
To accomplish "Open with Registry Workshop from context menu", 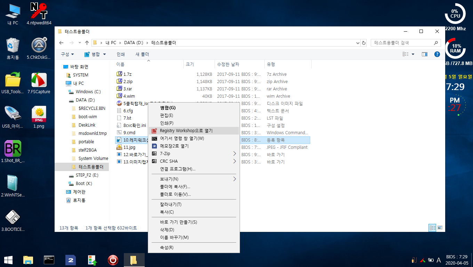I will point(194,131).
